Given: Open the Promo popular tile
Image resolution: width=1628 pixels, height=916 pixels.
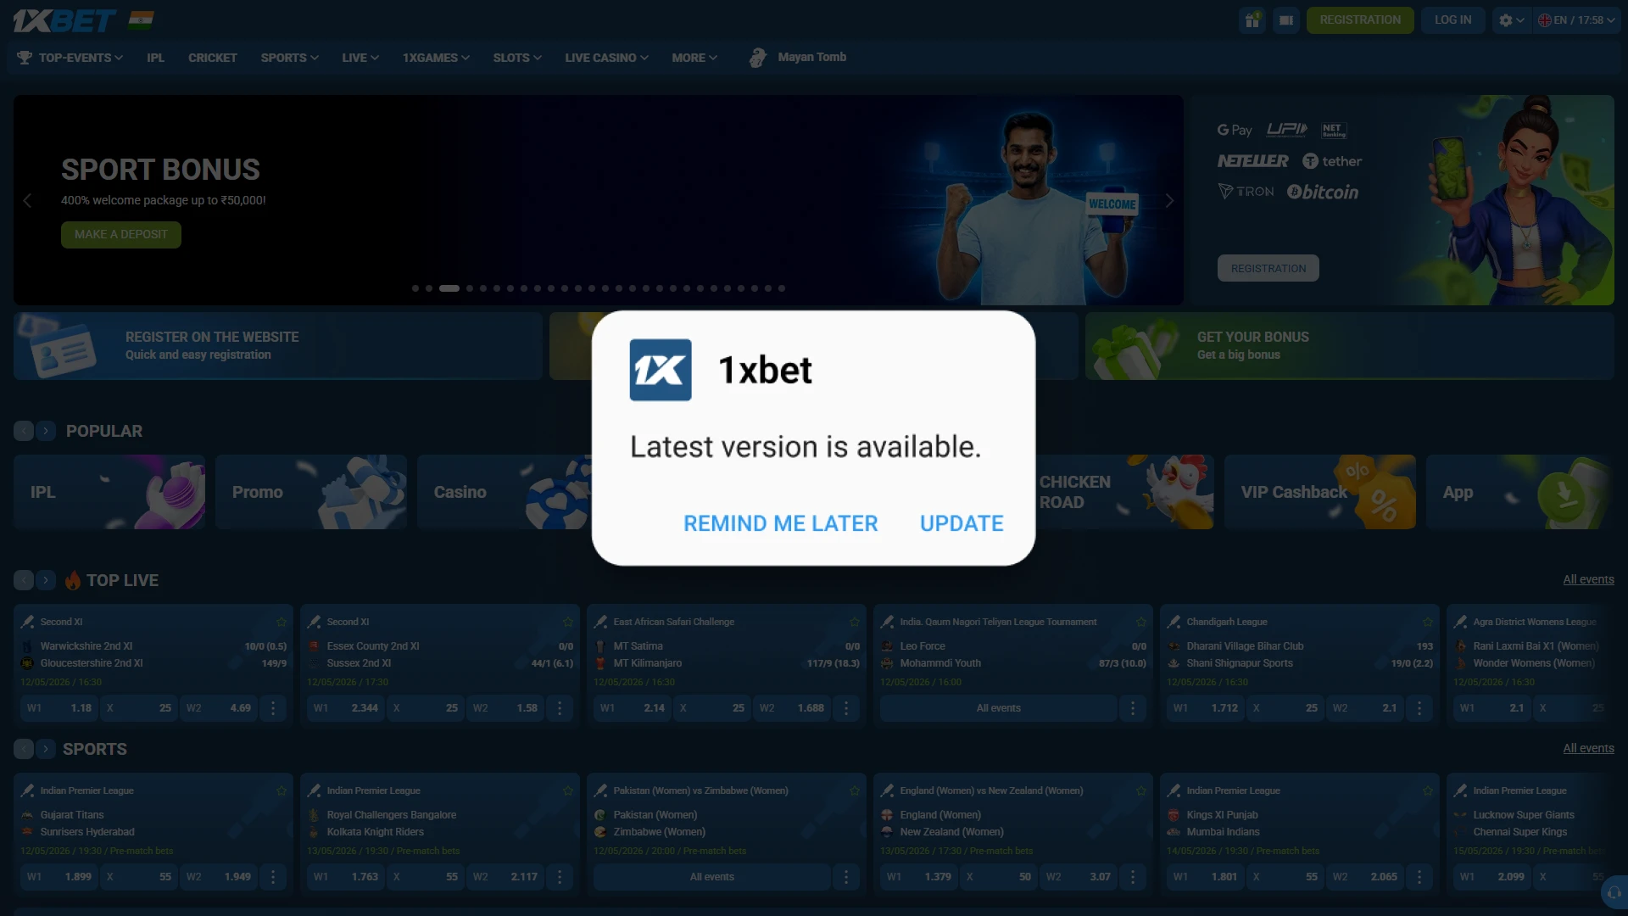Looking at the screenshot, I should [311, 492].
